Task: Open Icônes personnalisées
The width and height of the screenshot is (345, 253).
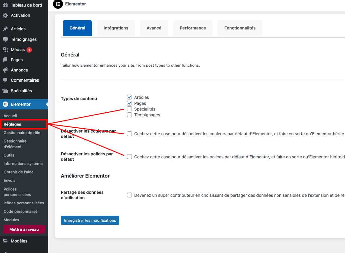Action: (24, 203)
